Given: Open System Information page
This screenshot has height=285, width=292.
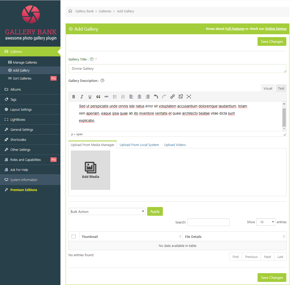Looking at the screenshot, I should click(x=30, y=180).
